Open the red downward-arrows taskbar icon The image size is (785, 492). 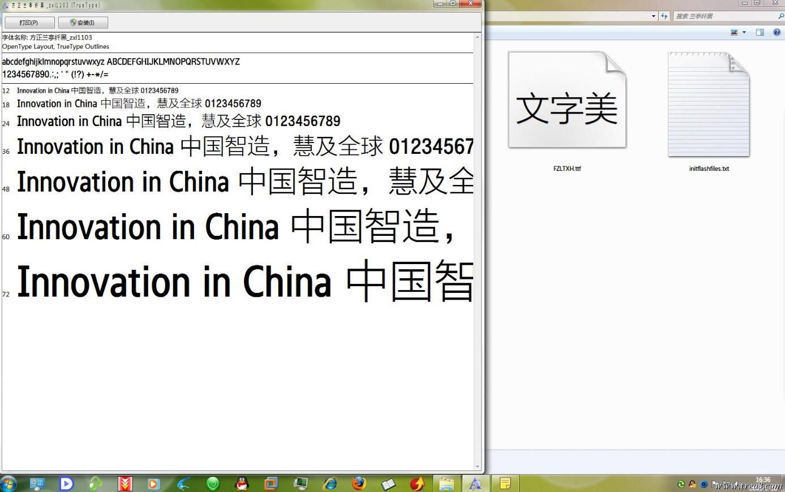point(125,484)
